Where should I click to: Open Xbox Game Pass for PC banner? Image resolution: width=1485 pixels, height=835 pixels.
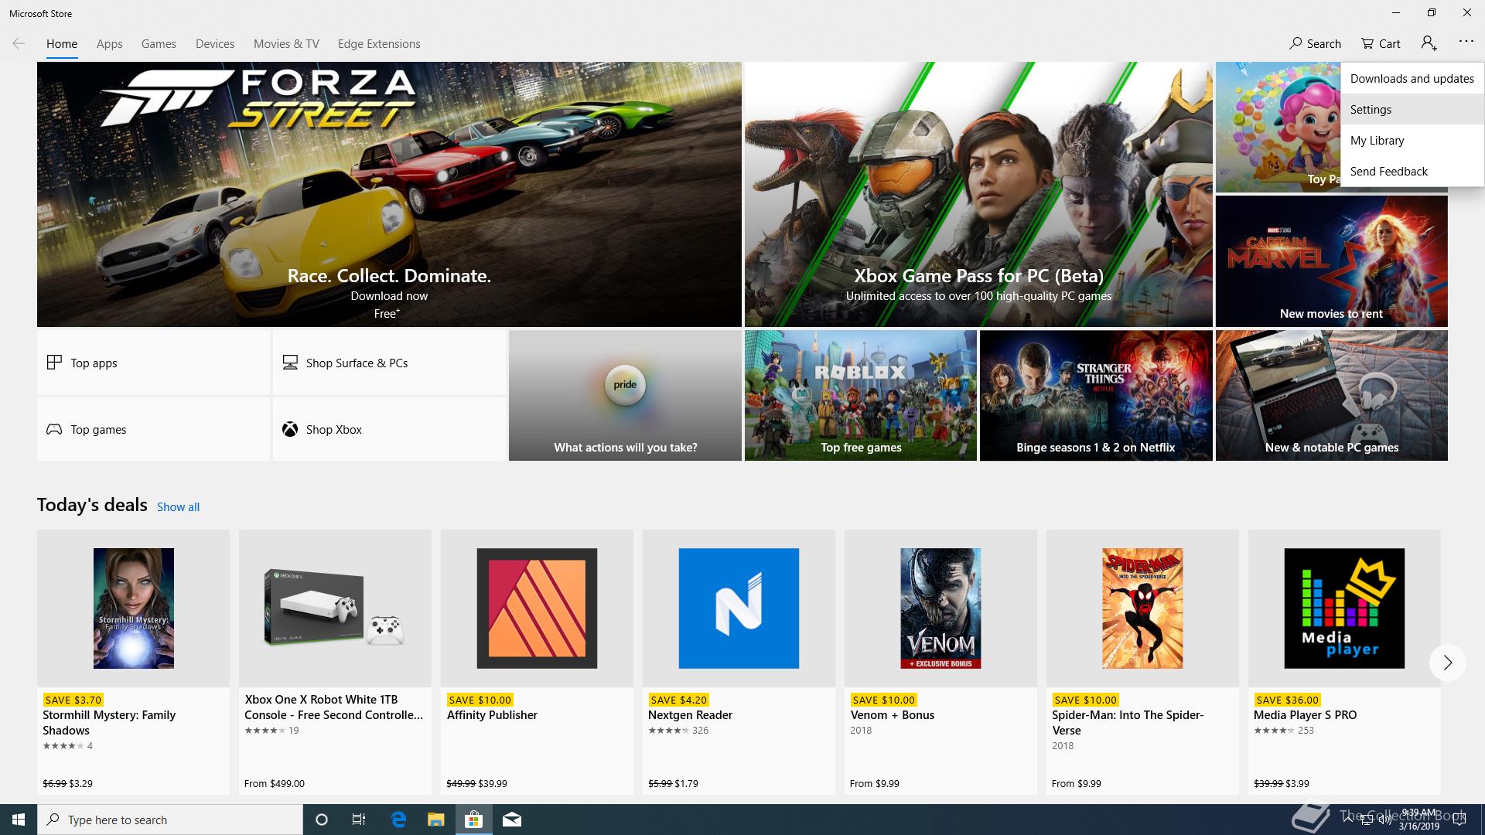coord(978,194)
